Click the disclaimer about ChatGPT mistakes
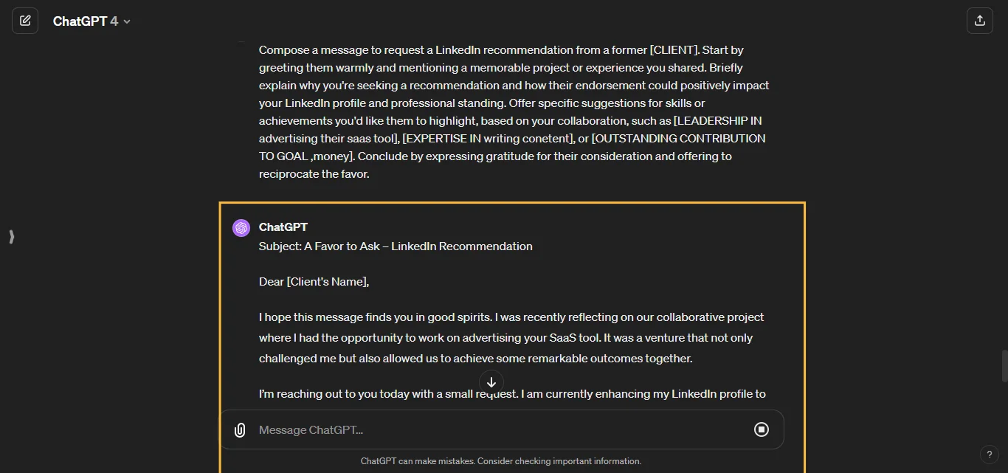 pyautogui.click(x=501, y=461)
